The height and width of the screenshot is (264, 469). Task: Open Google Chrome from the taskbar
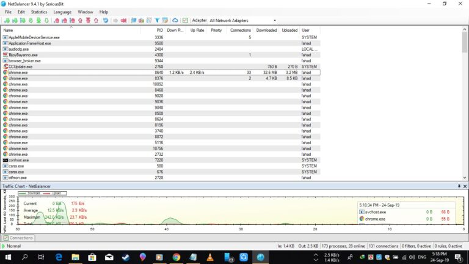[176, 257]
